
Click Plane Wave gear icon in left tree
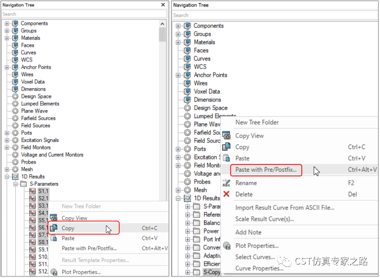(15, 111)
